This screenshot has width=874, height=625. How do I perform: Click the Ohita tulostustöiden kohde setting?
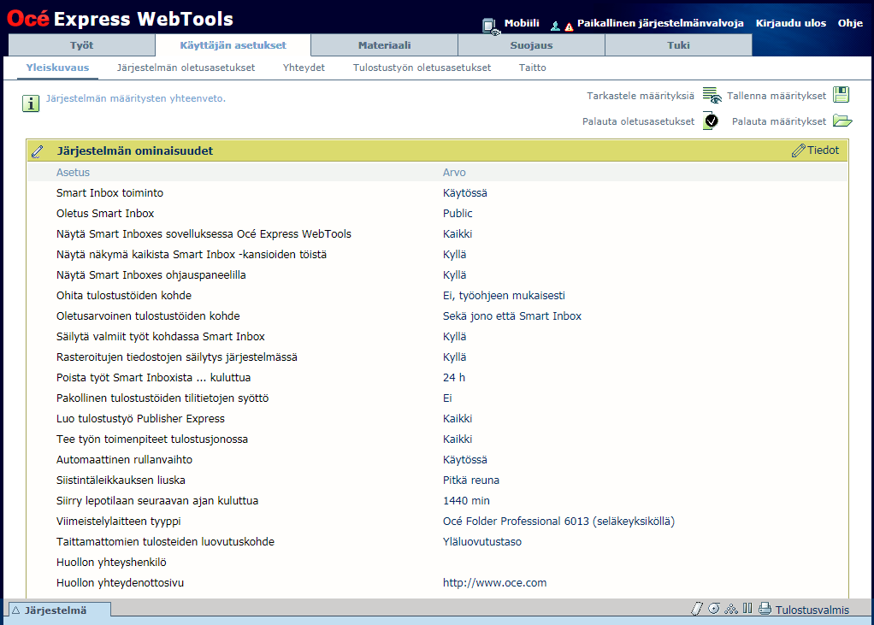[124, 295]
